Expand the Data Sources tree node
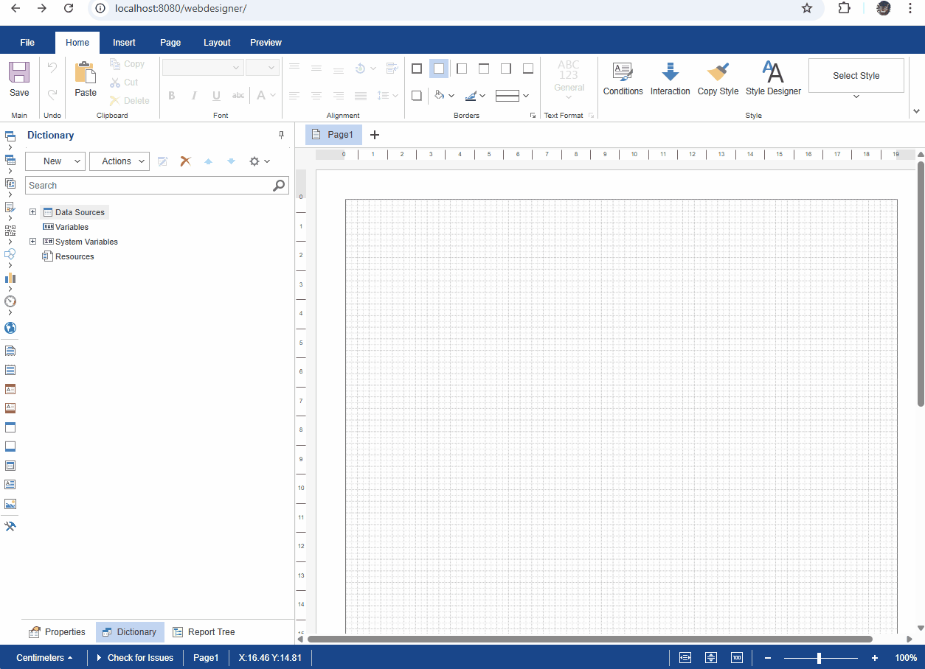The width and height of the screenshot is (925, 669). tap(32, 212)
